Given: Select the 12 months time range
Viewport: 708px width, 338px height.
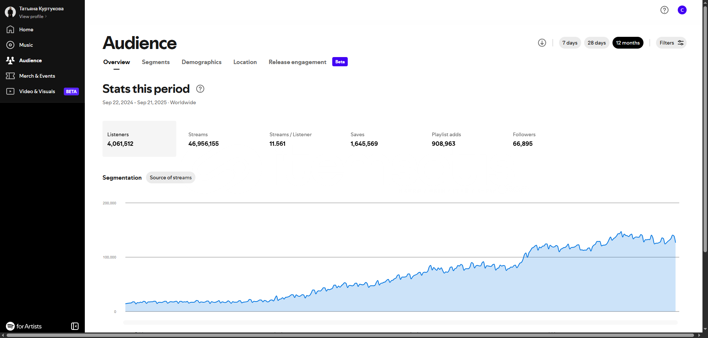Looking at the screenshot, I should [628, 43].
